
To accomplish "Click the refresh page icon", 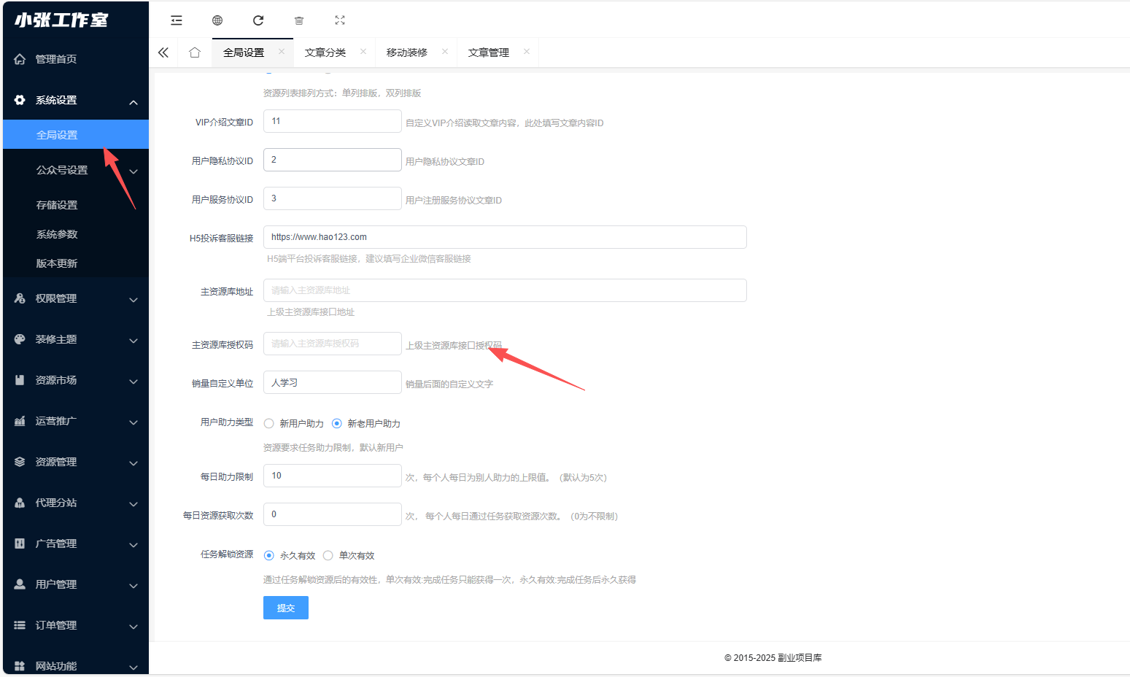I will coord(258,20).
